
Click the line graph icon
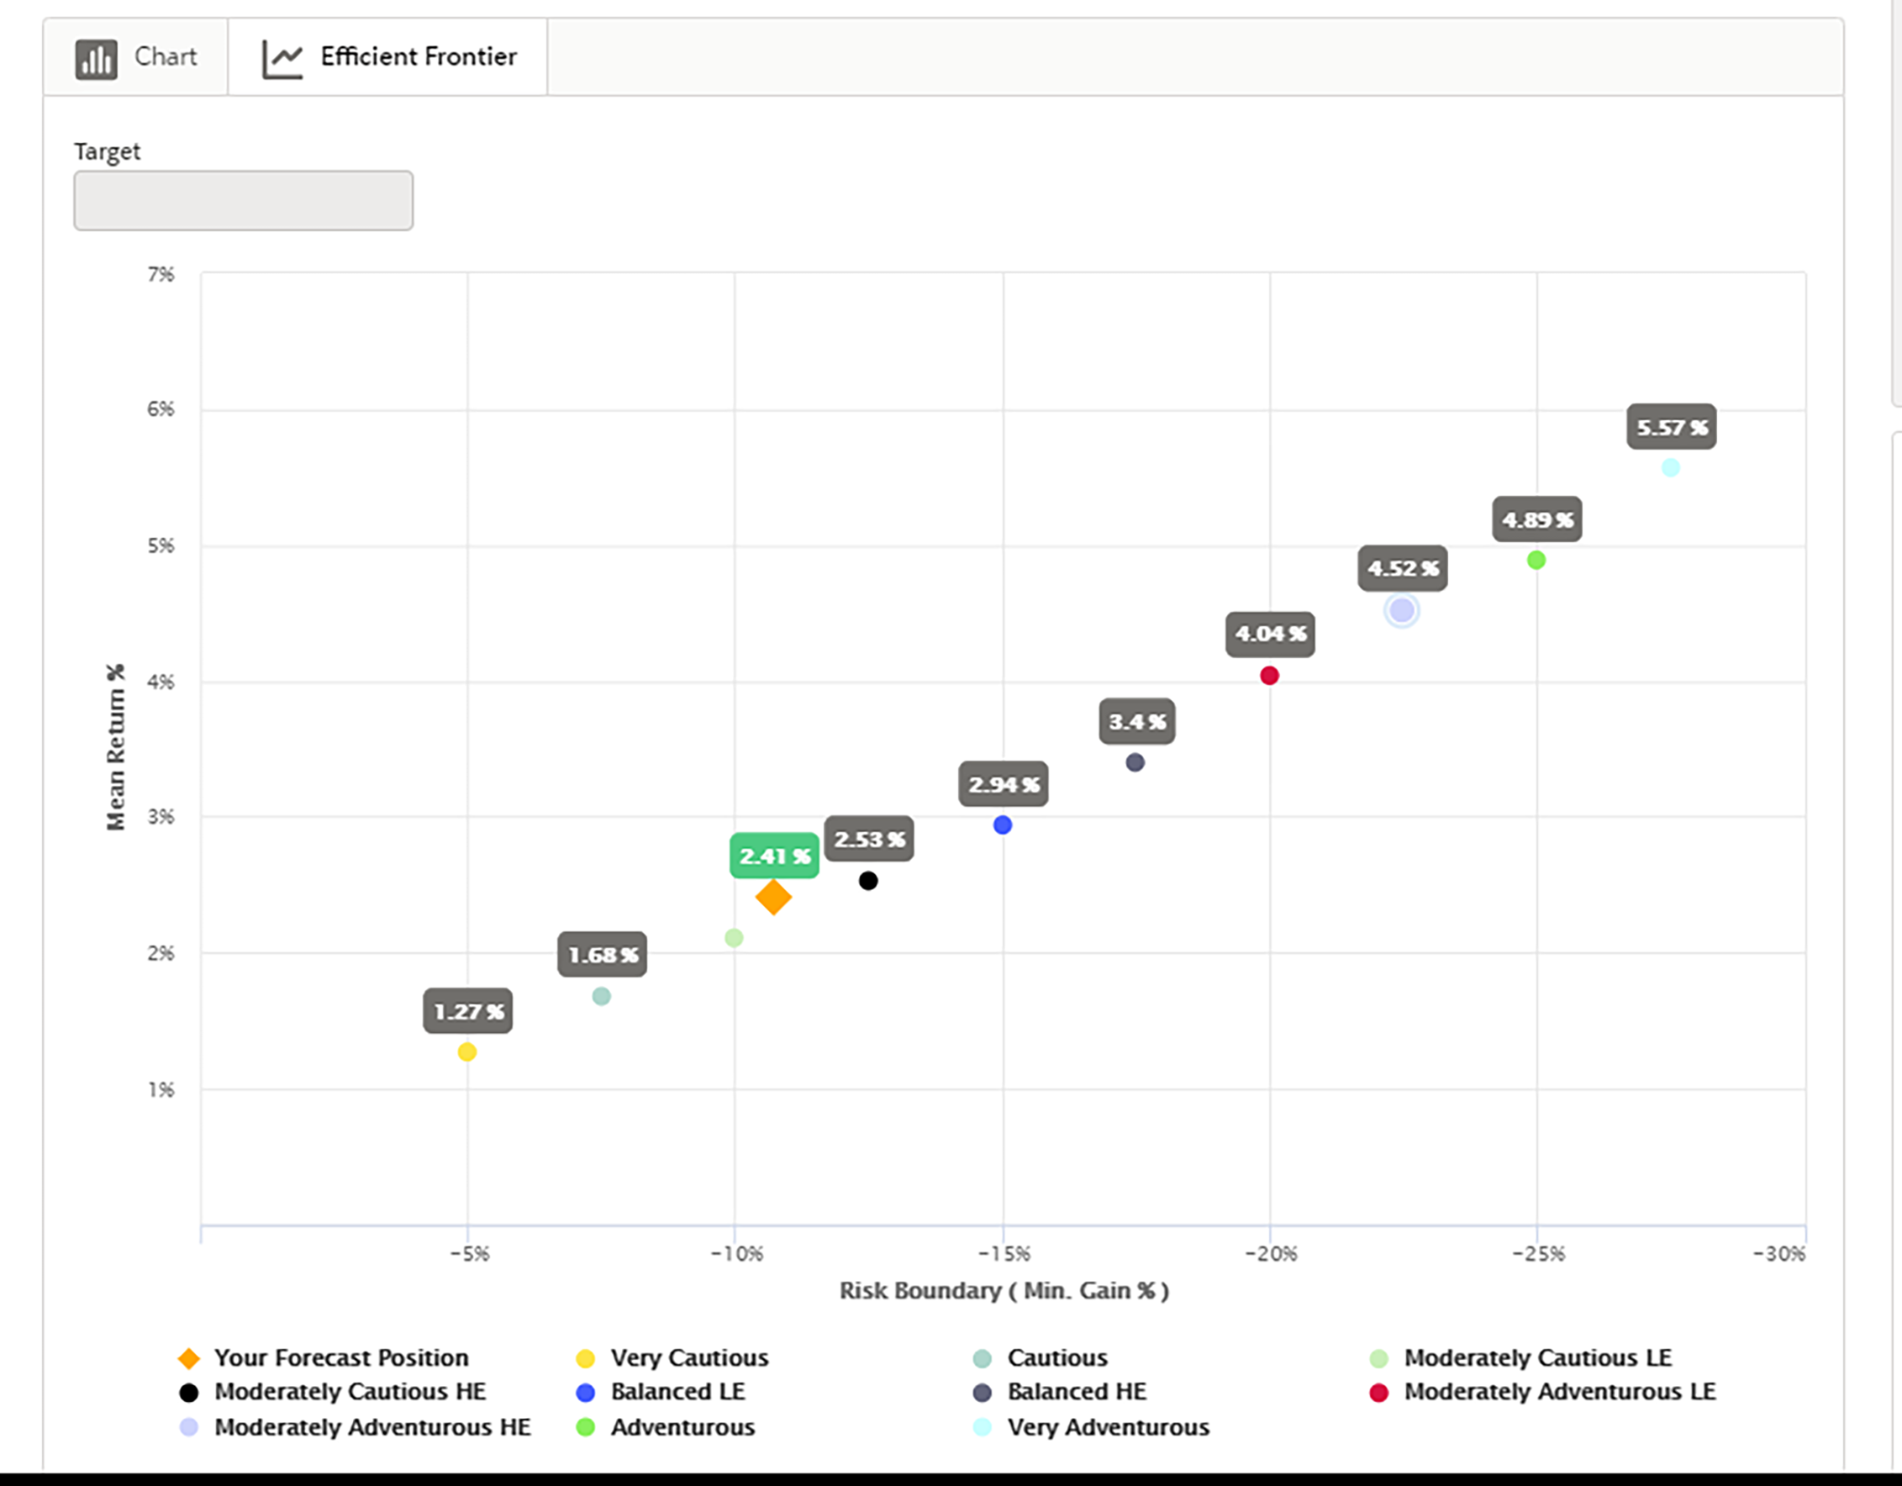[x=282, y=59]
